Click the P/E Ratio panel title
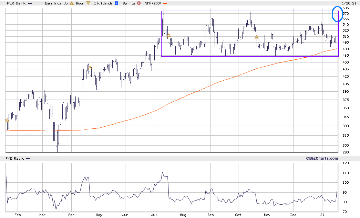The height and width of the screenshot is (218, 360). tap(15, 159)
